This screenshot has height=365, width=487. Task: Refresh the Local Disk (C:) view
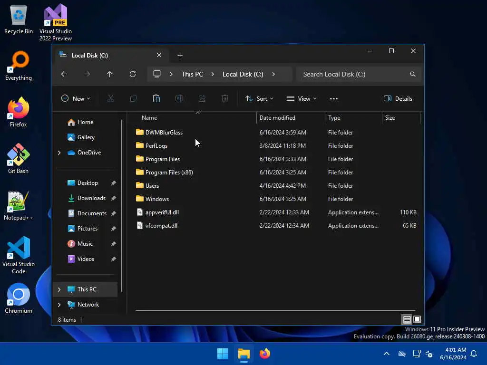click(133, 74)
